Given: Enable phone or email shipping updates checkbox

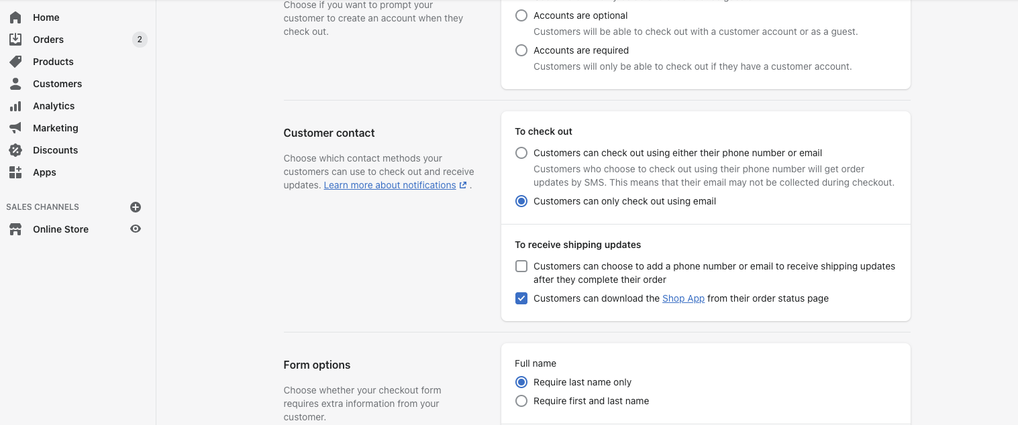Looking at the screenshot, I should click(521, 266).
